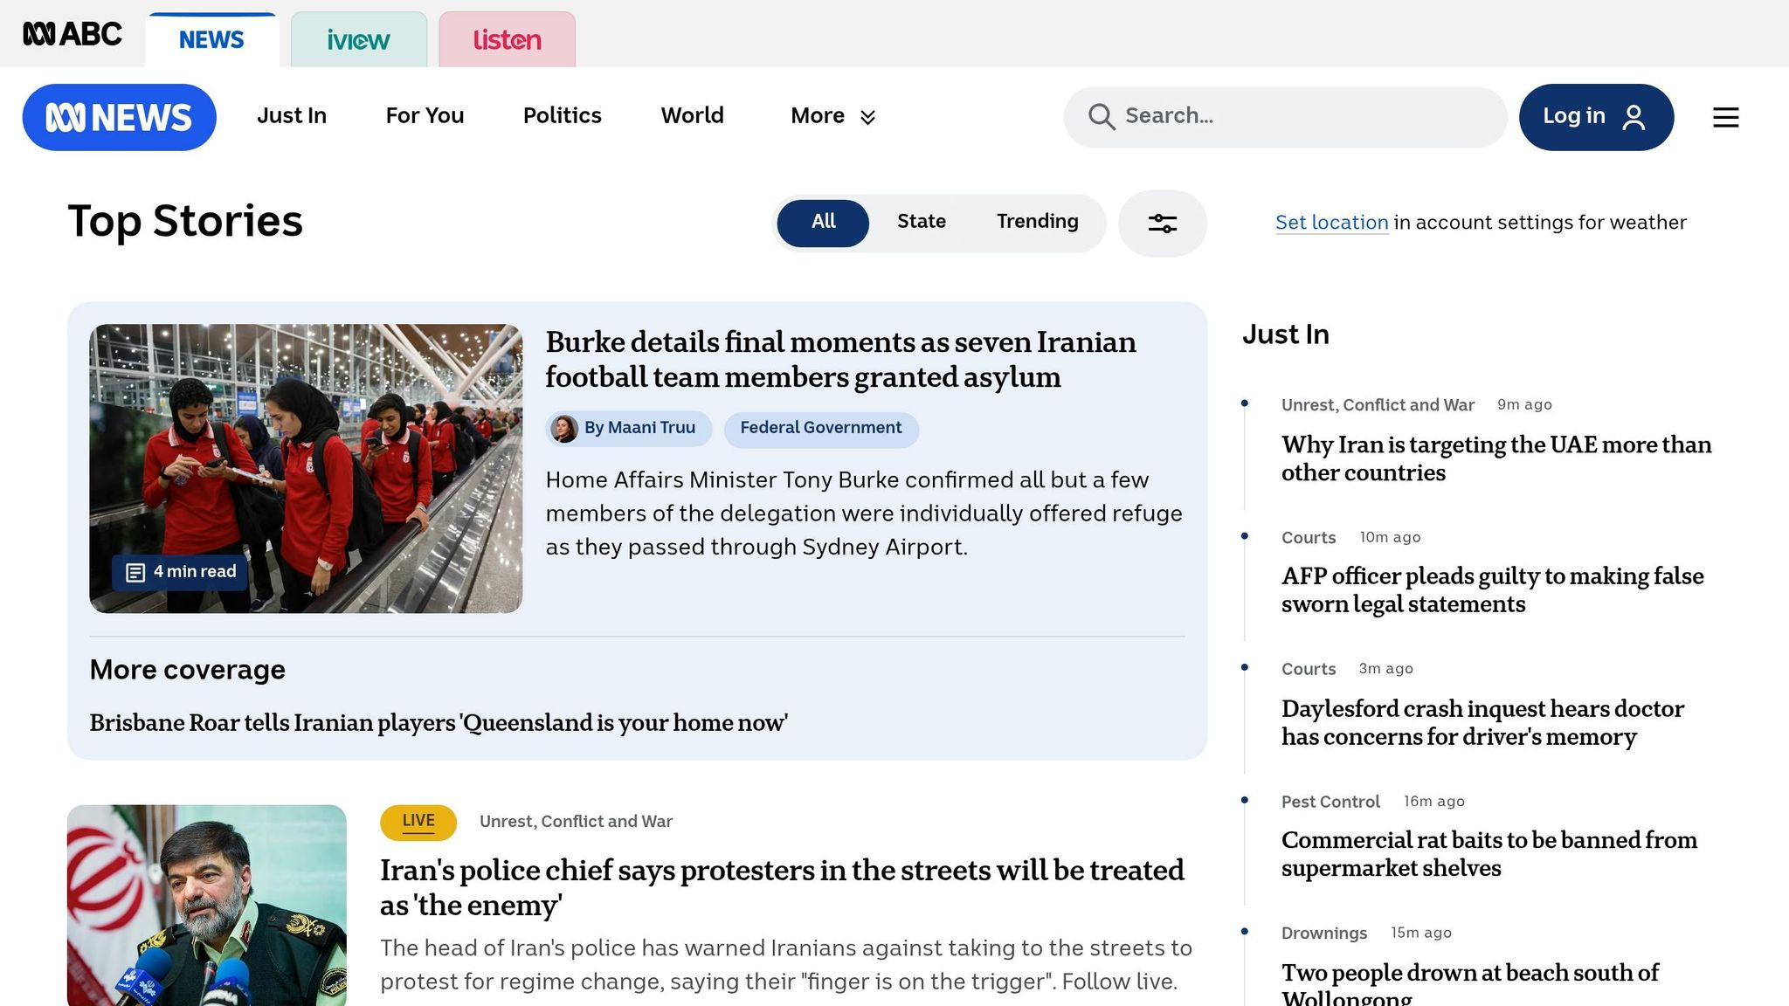The width and height of the screenshot is (1789, 1006).
Task: Open the hamburger menu icon
Action: coord(1725,117)
